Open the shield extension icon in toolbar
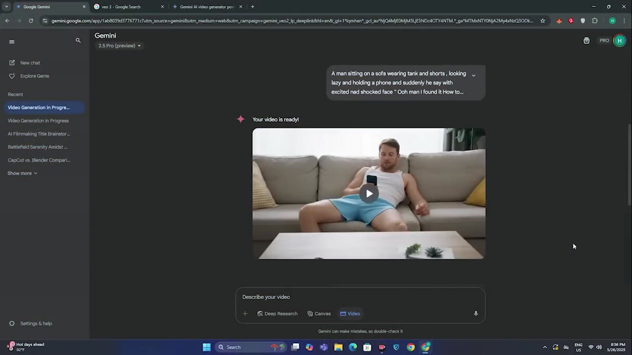Viewport: 632px width, 355px height. 583,21
